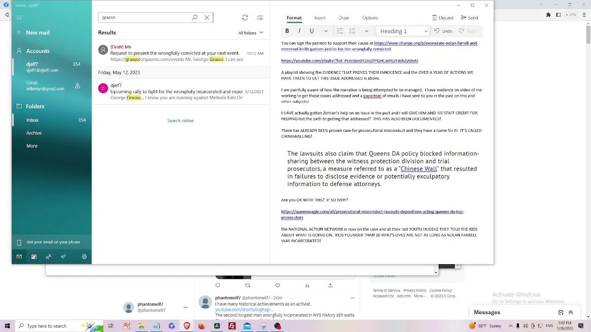This screenshot has height=332, width=591.
Task: Sync the mailbox with the refresh icon
Action: pyautogui.click(x=245, y=18)
